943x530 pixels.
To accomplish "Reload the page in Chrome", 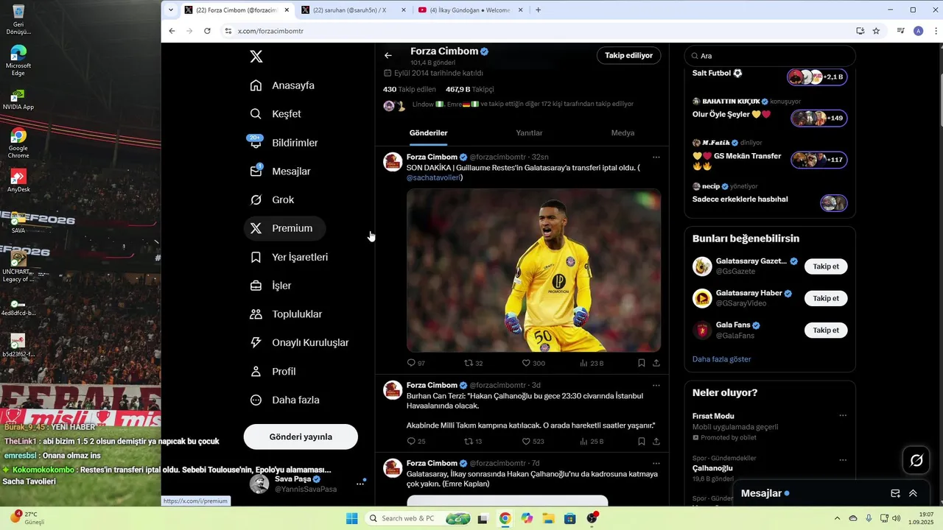I will [x=207, y=31].
